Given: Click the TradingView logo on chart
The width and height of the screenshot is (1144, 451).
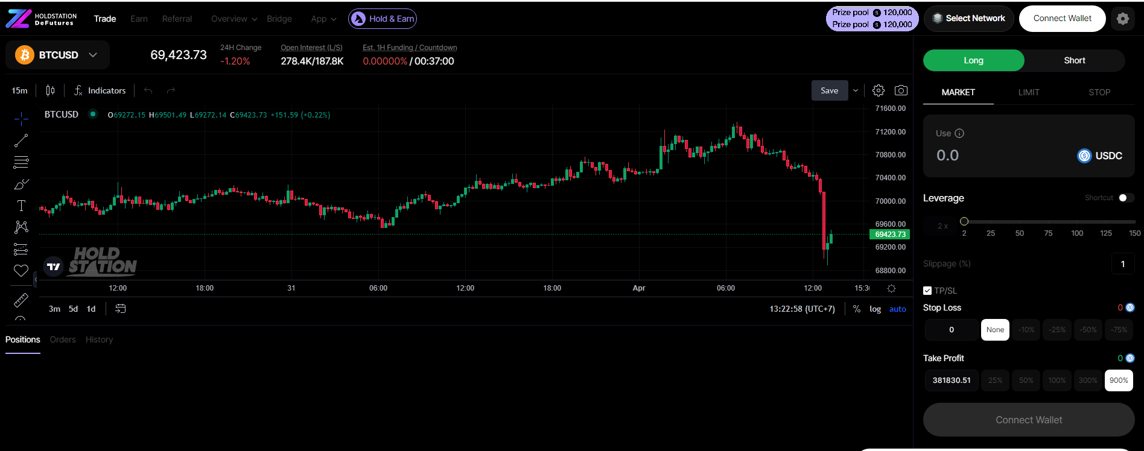Looking at the screenshot, I should click(x=54, y=266).
